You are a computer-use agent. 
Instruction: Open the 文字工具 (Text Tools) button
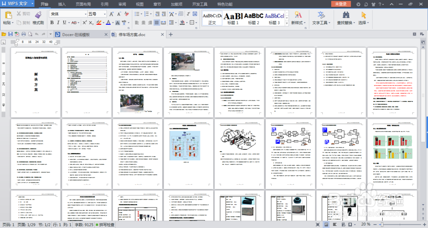pyautogui.click(x=321, y=18)
